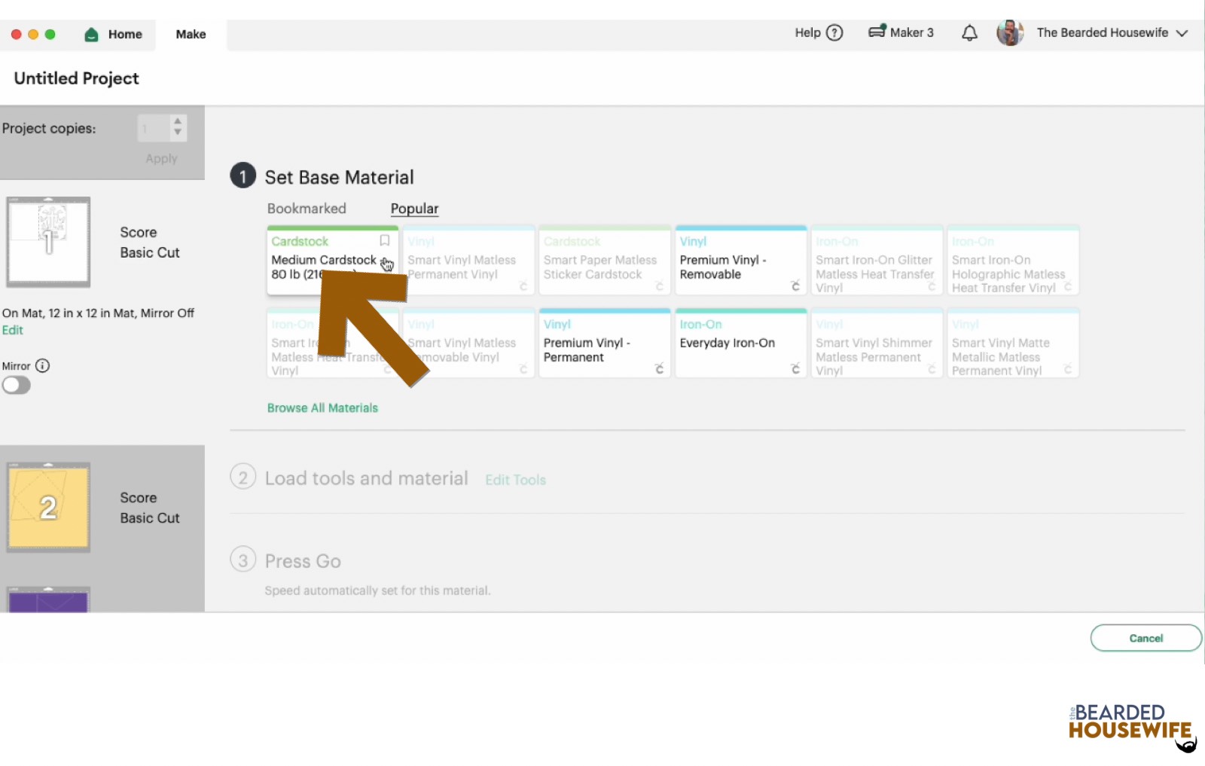Select Smart Vinyl Shimmer Matless card
This screenshot has height=766, width=1205.
tap(877, 343)
